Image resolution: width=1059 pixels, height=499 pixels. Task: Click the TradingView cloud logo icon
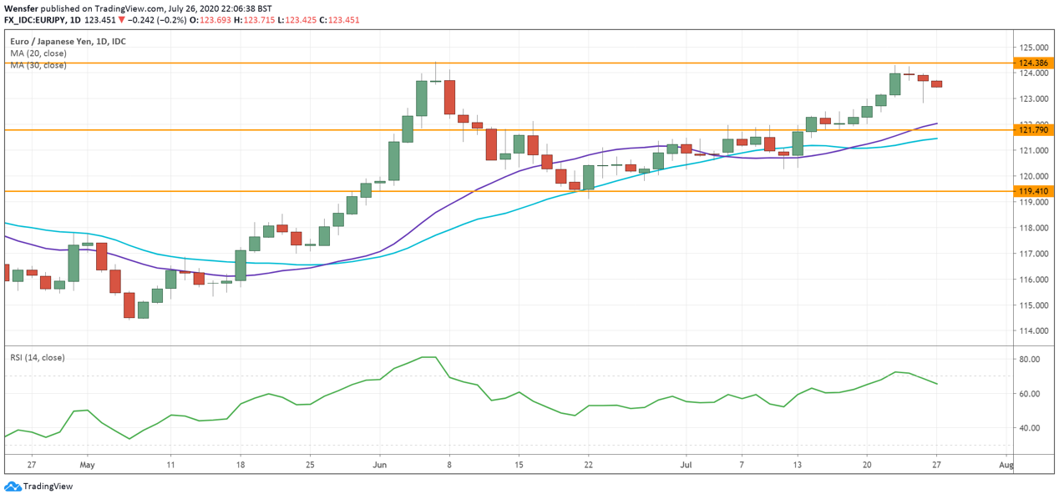[13, 486]
